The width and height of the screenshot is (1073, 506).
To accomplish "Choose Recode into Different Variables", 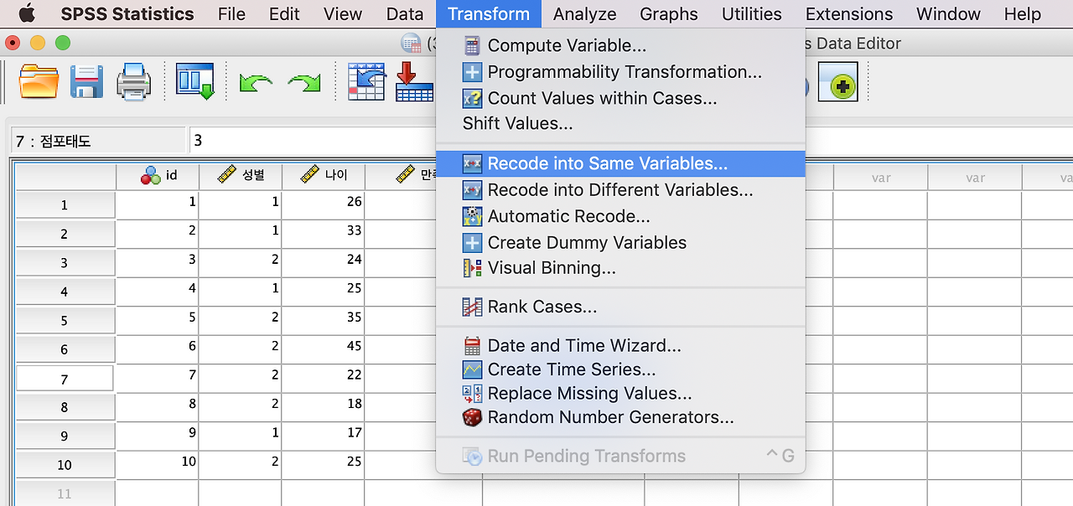I will click(620, 190).
